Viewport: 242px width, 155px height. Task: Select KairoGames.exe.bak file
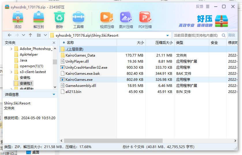pos(149,74)
